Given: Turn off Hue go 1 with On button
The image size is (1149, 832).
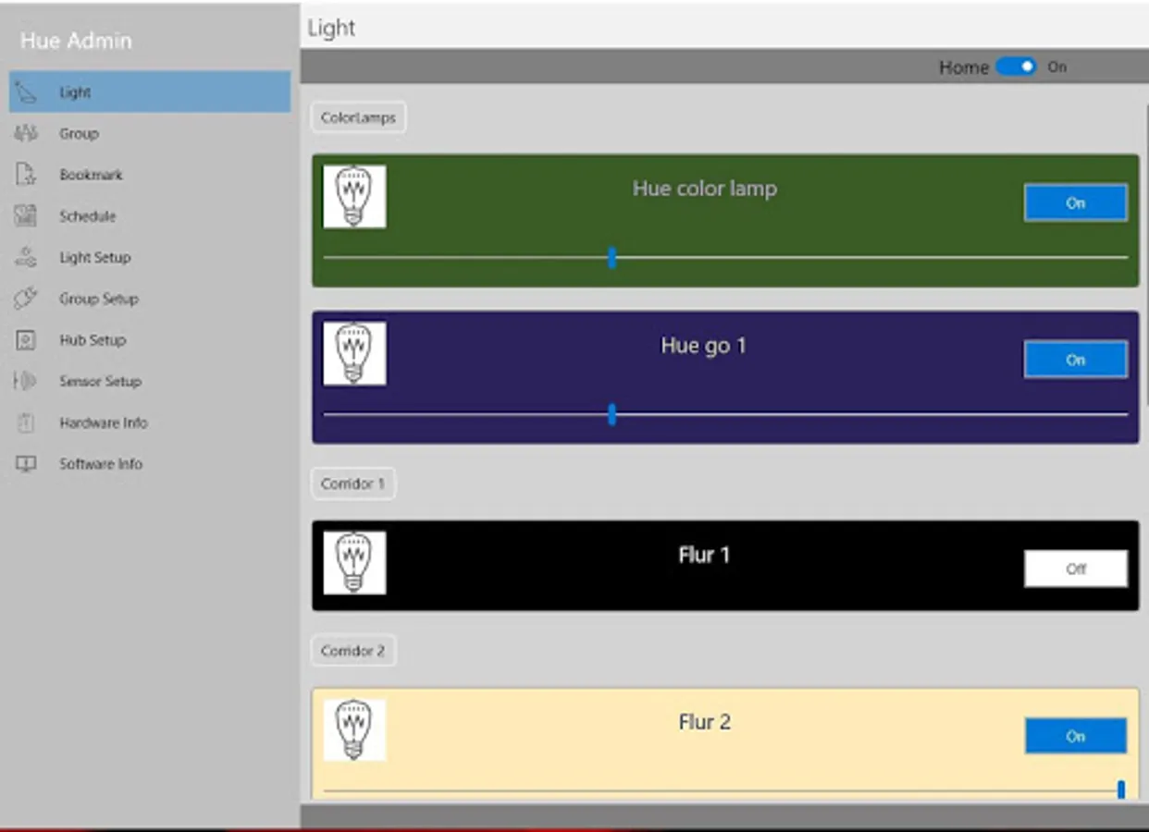Looking at the screenshot, I should point(1075,360).
